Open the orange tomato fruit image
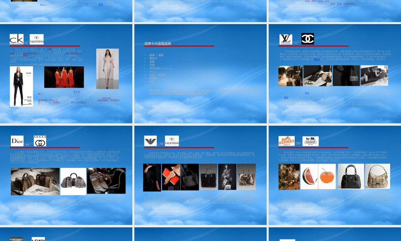The height and width of the screenshot is (241, 401). [327, 177]
